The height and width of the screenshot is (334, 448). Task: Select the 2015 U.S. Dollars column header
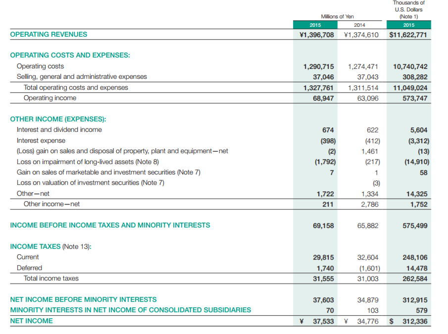point(409,25)
